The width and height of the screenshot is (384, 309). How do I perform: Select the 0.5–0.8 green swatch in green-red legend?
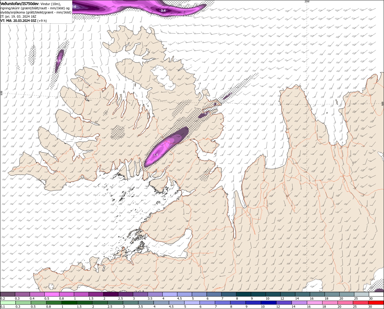[x=39, y=302]
